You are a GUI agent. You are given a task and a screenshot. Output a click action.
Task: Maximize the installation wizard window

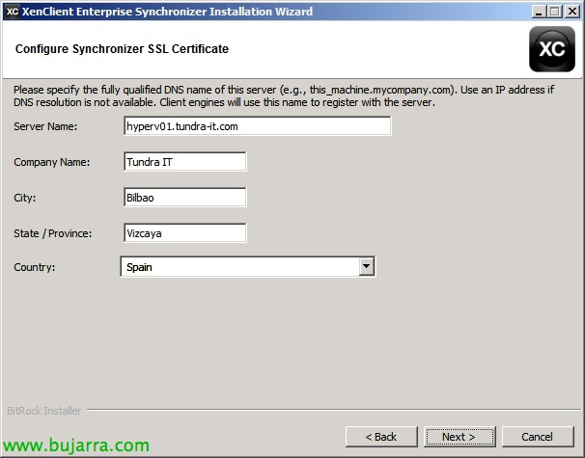[554, 12]
